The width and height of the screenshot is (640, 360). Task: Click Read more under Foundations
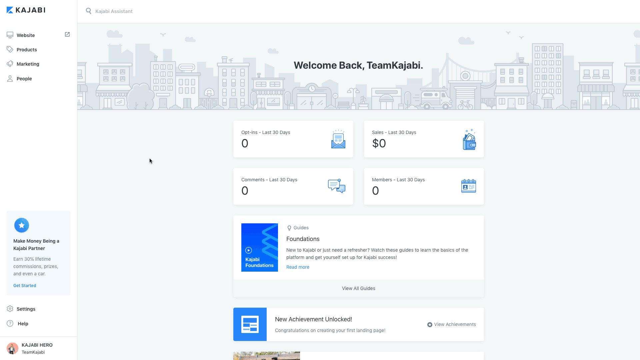point(298,267)
